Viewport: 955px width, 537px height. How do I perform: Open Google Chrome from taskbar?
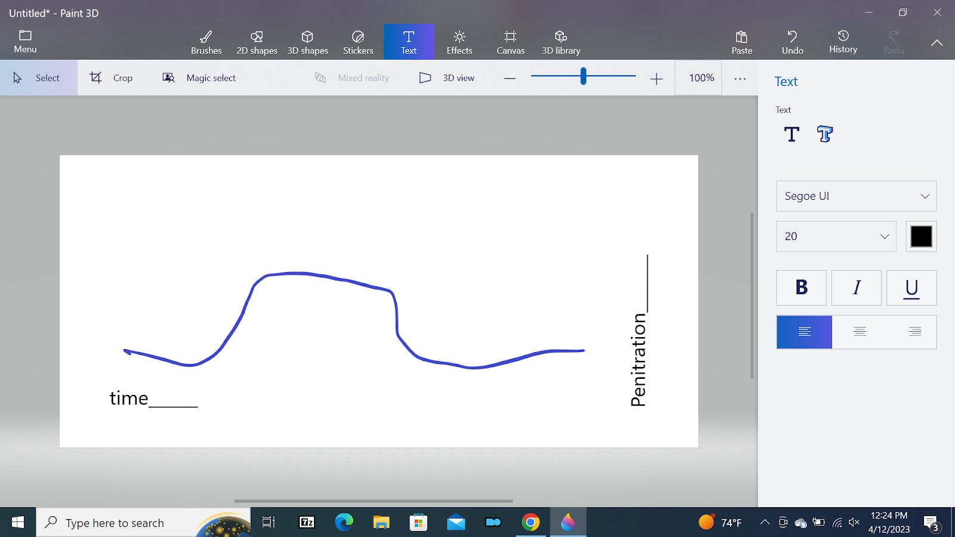(x=531, y=523)
